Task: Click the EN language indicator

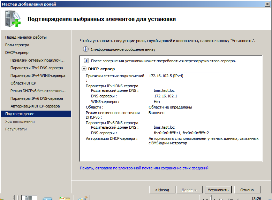Action: [x=205, y=199]
